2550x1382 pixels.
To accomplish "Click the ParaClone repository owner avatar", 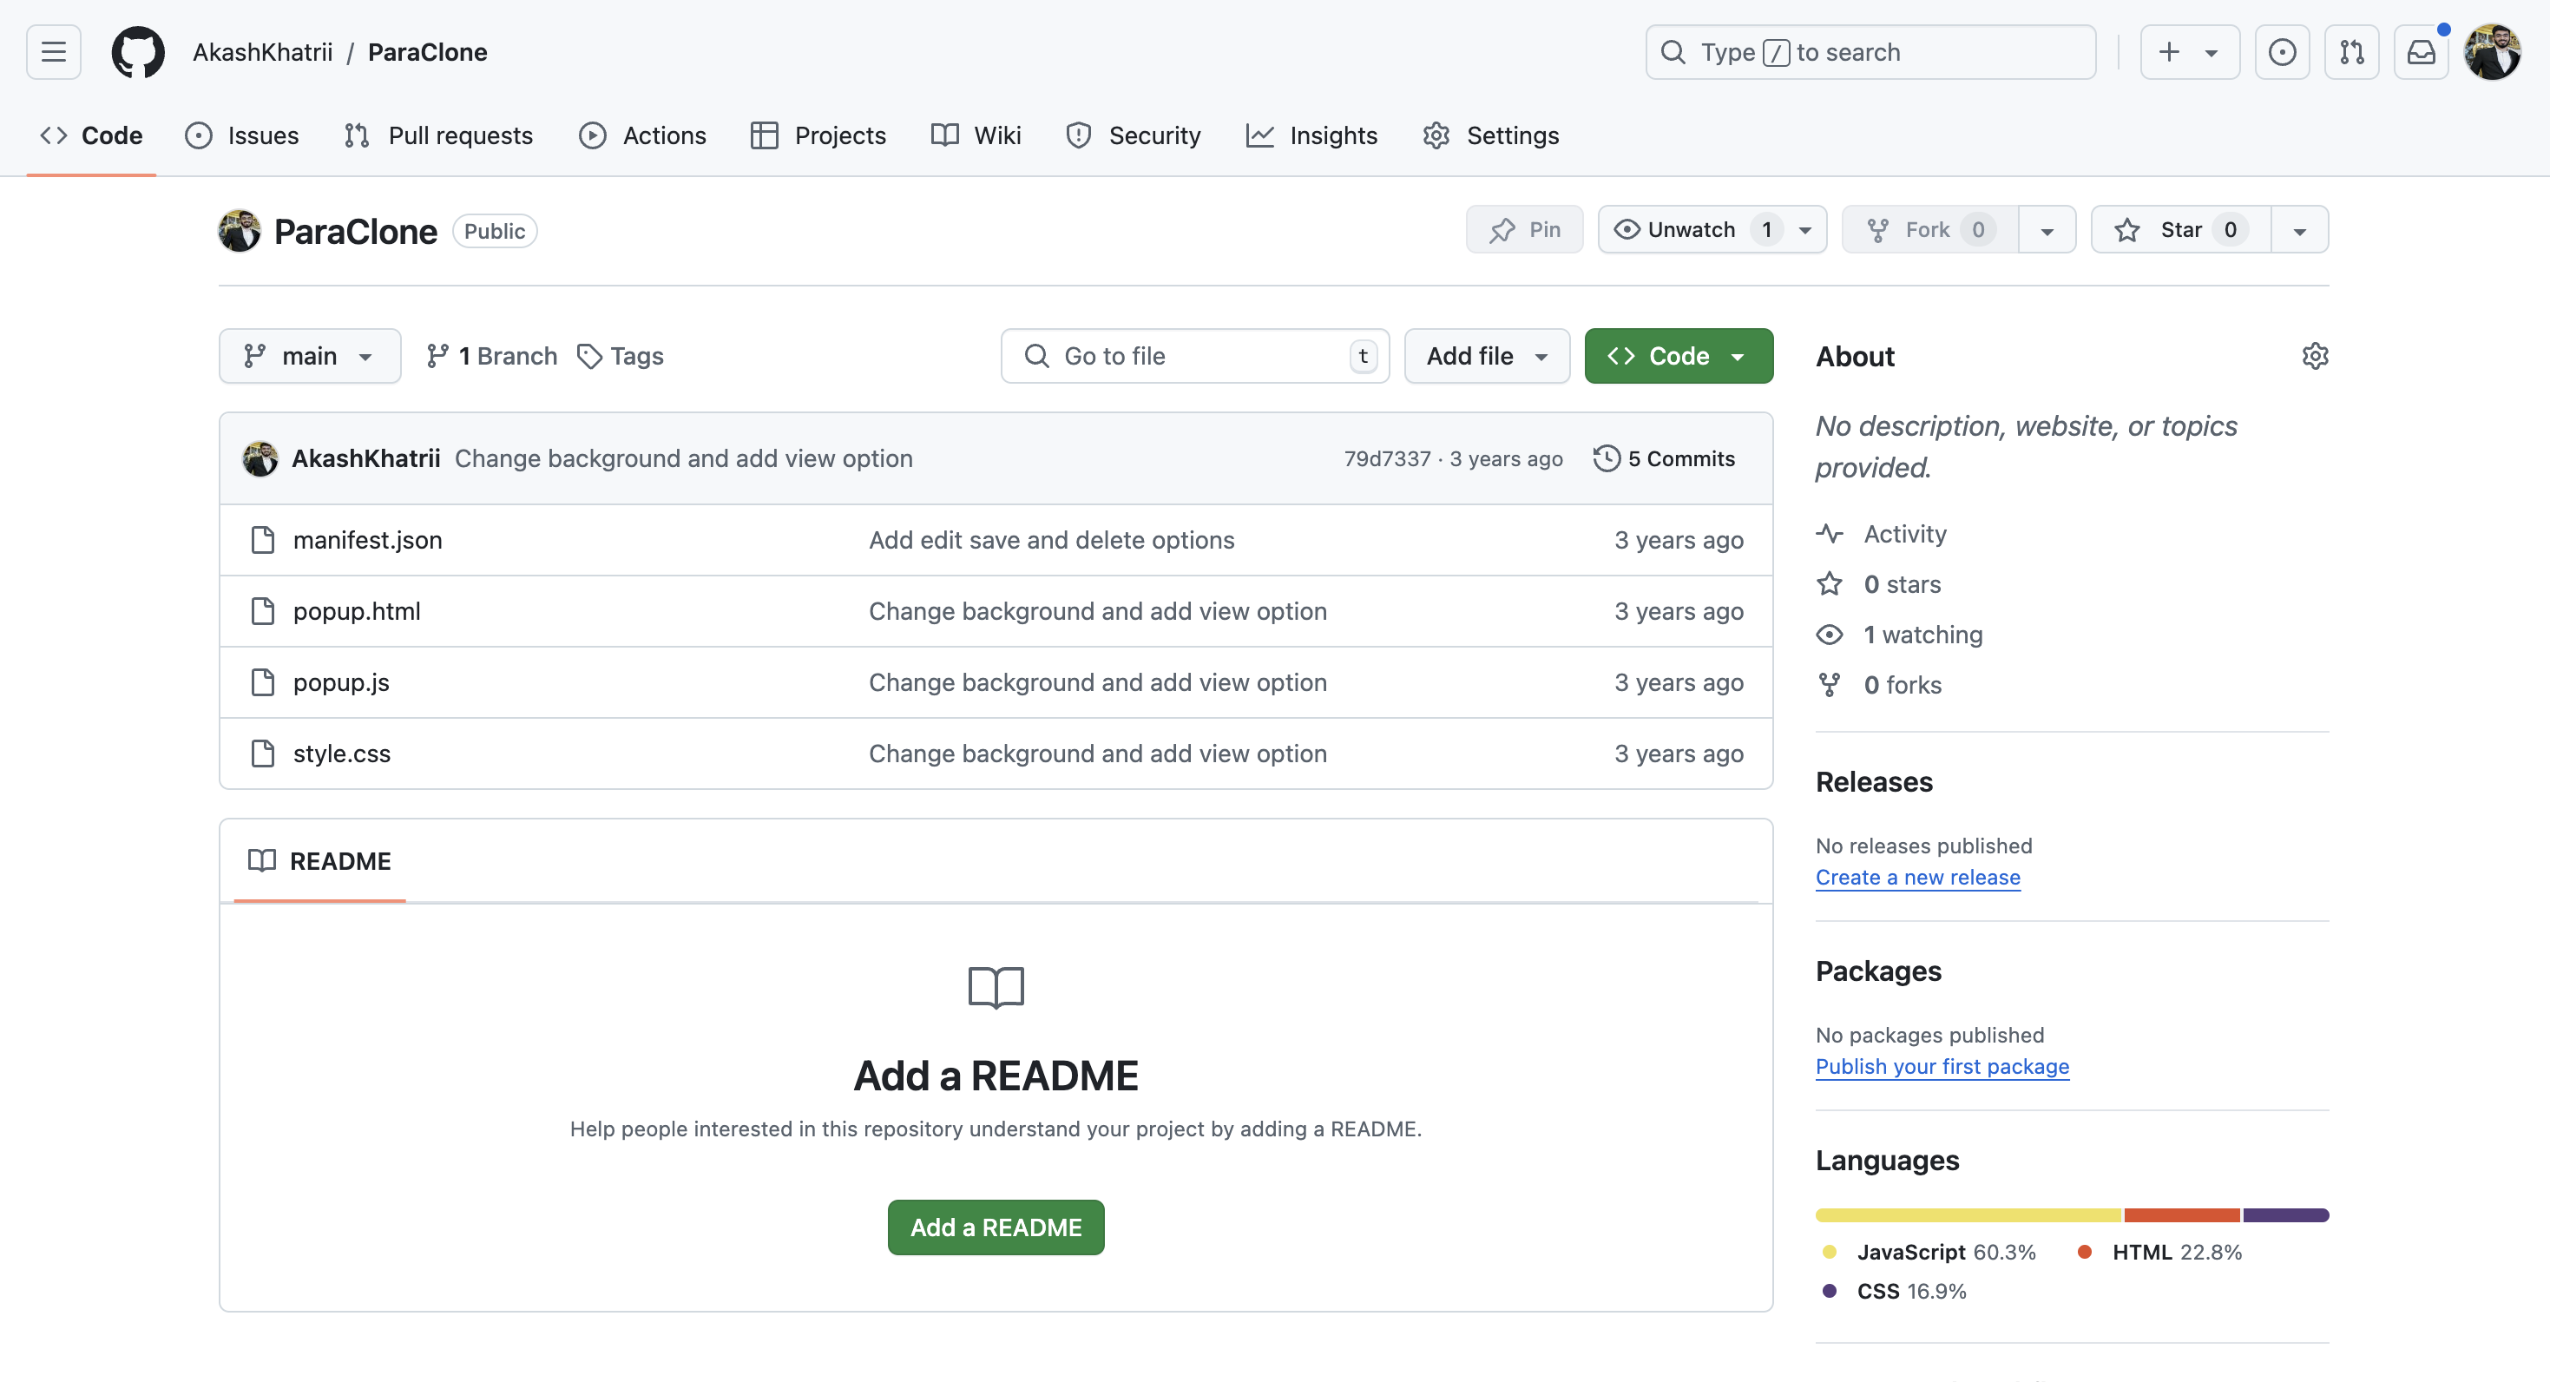I will [x=240, y=231].
